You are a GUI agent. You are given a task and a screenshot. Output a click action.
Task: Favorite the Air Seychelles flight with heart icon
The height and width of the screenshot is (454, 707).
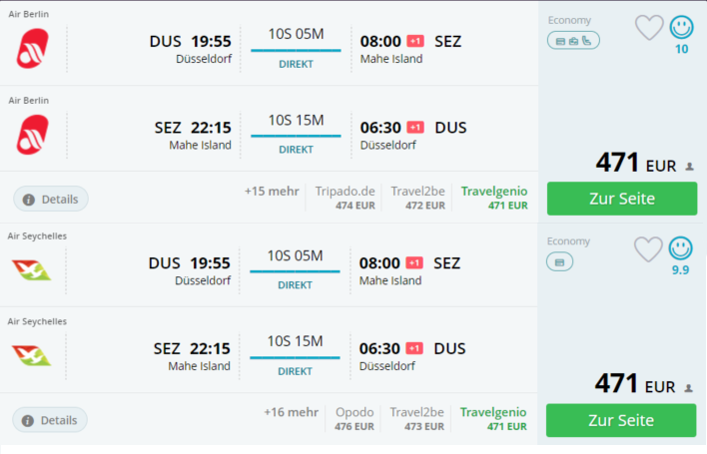click(648, 249)
